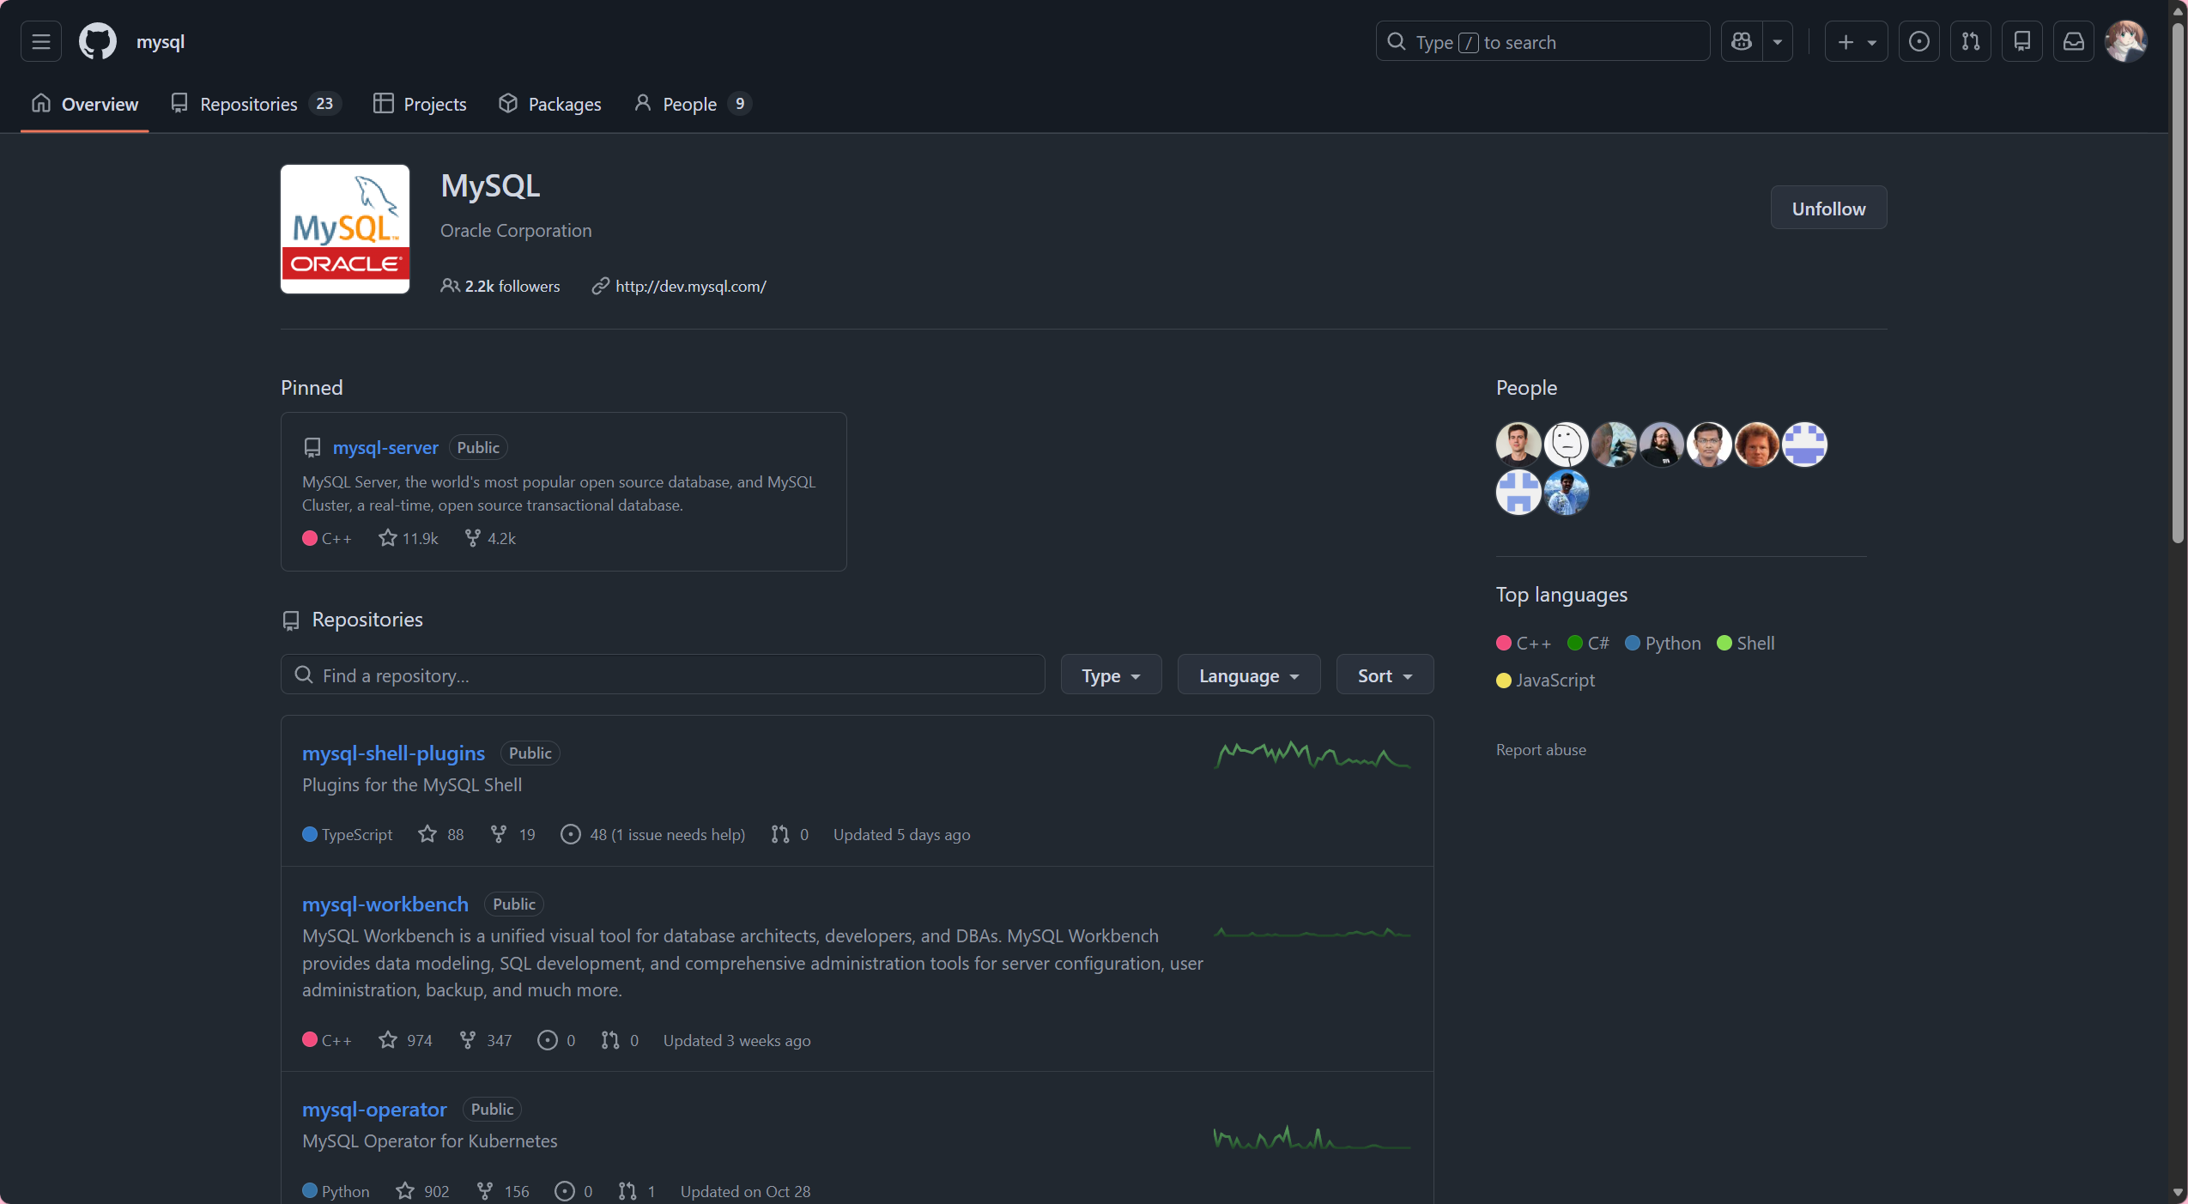
Task: View the 902 stars of mysql-operator
Action: pos(422,1191)
